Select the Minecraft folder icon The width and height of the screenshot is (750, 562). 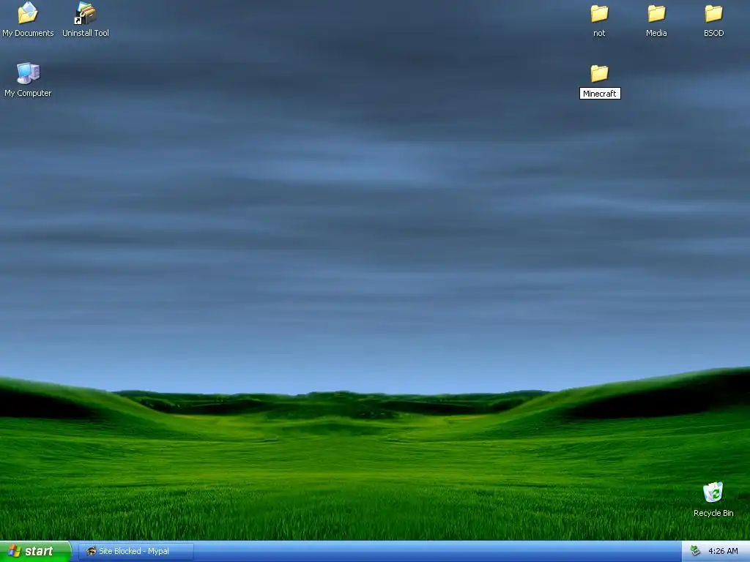(599, 74)
